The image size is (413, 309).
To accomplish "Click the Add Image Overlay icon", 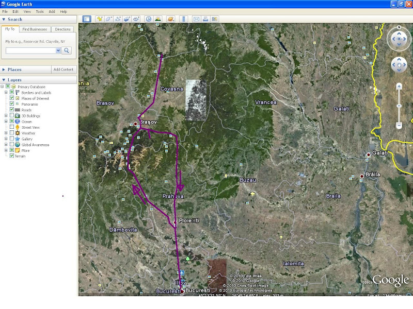I will pyautogui.click(x=127, y=19).
